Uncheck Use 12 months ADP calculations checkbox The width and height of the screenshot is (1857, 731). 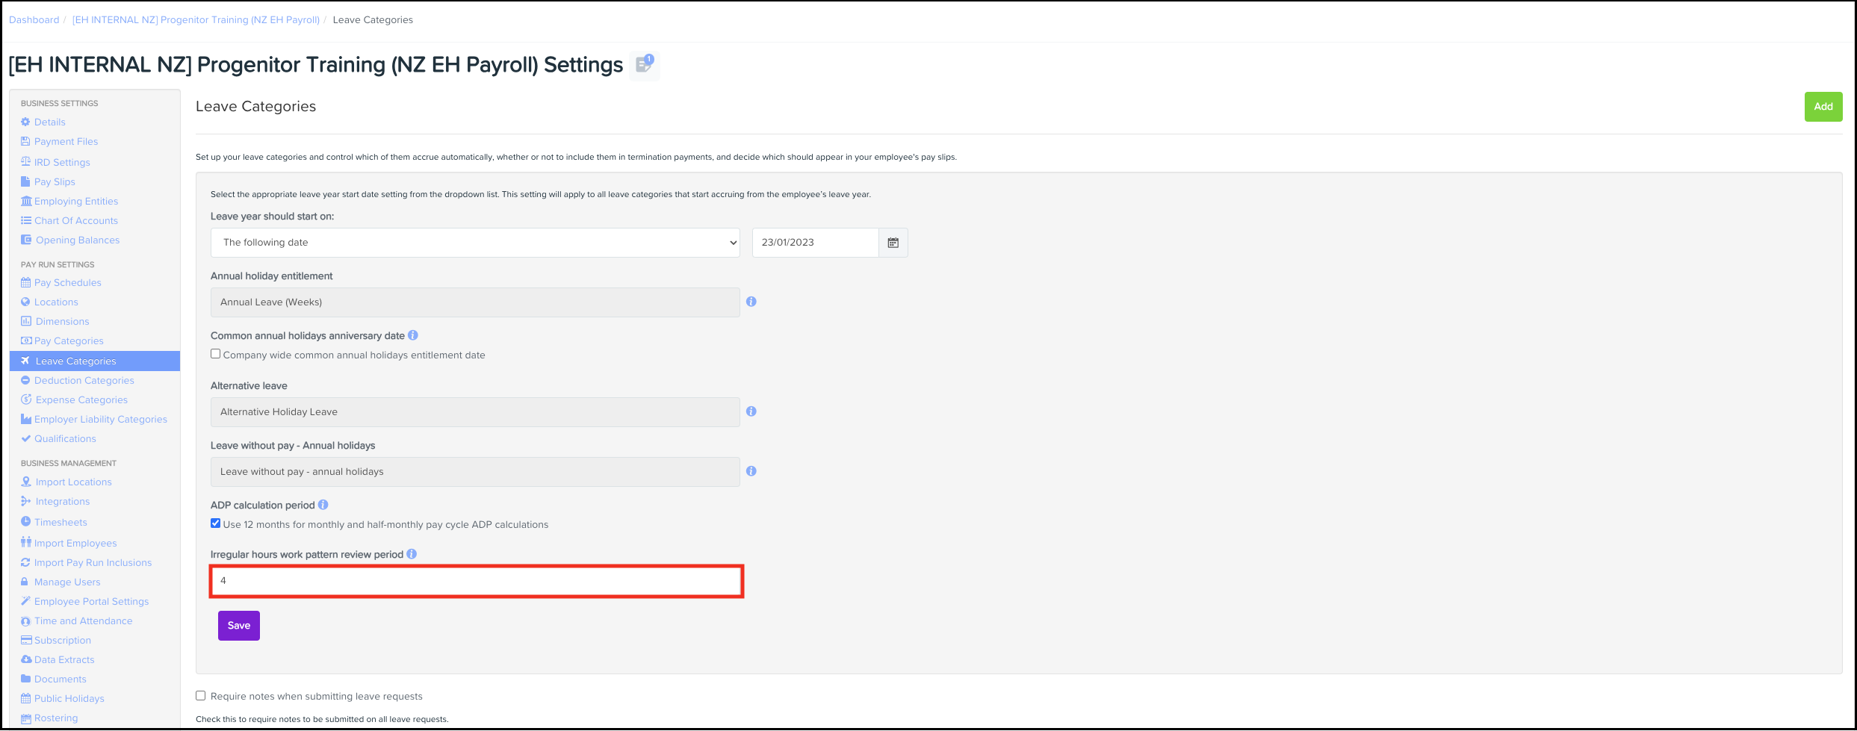point(216,523)
